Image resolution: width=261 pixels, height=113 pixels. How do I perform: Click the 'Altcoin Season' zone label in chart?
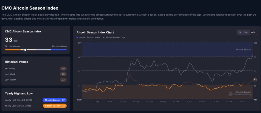(243, 49)
